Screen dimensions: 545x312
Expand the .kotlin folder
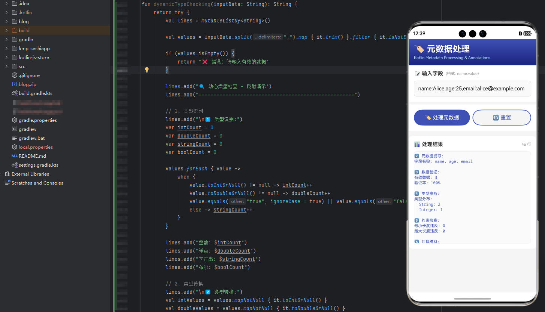click(7, 12)
